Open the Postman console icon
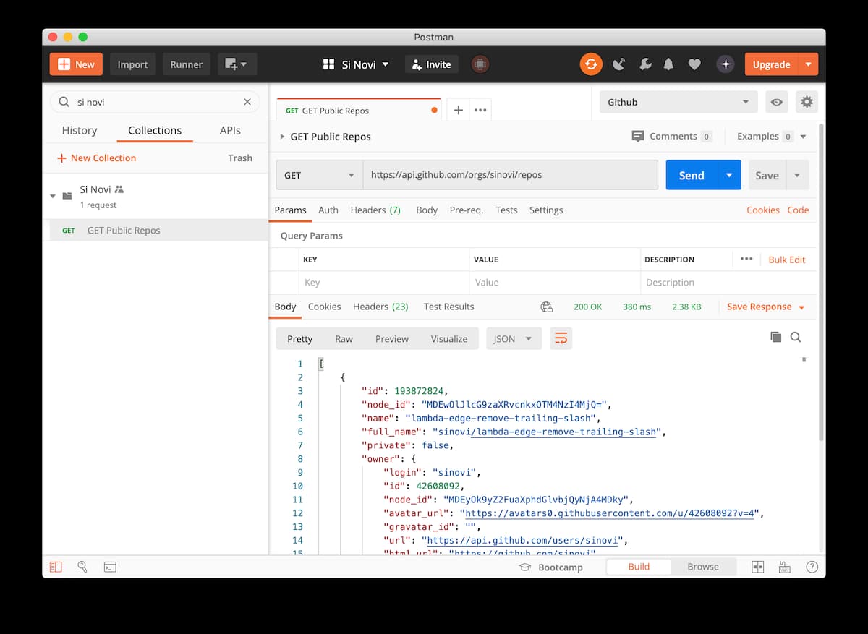The width and height of the screenshot is (868, 634). coord(110,567)
